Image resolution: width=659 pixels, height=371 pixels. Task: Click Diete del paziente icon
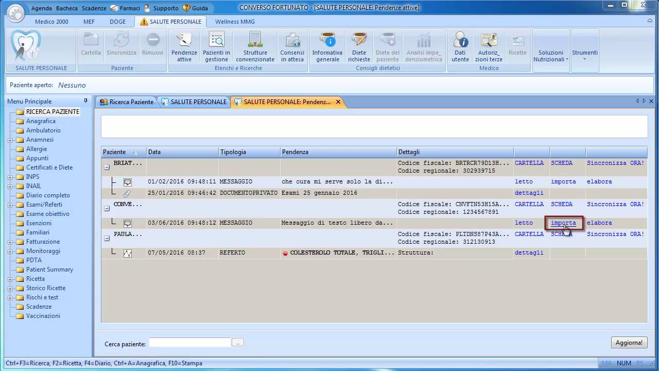(388, 47)
